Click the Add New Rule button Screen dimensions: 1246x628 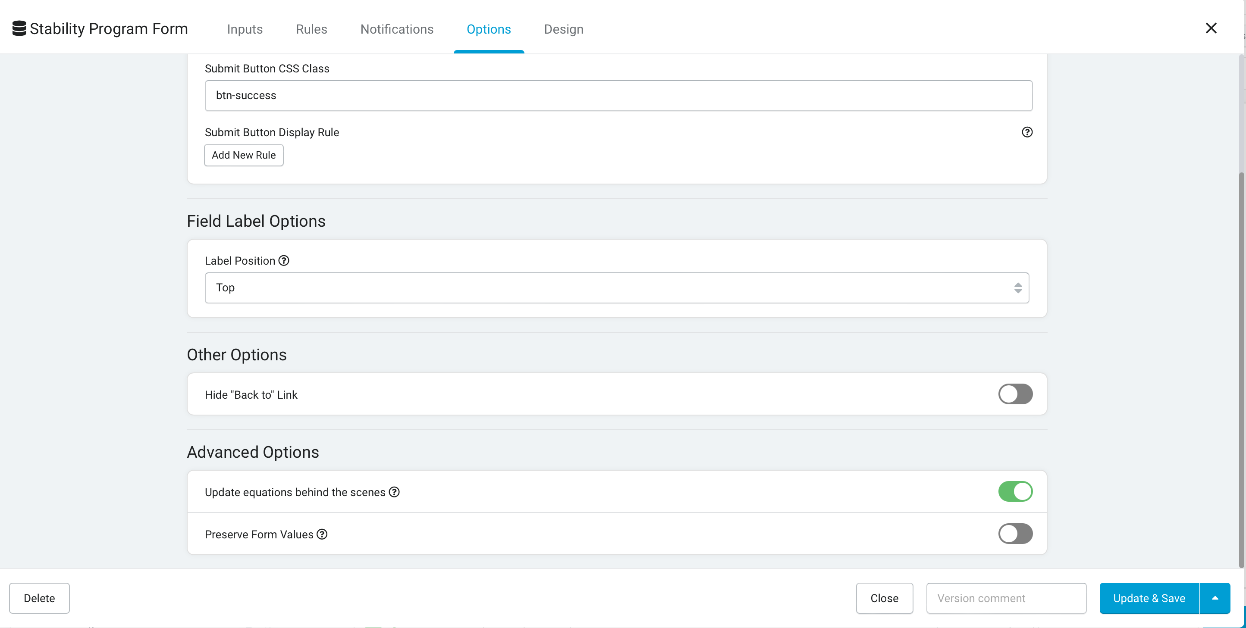click(244, 155)
